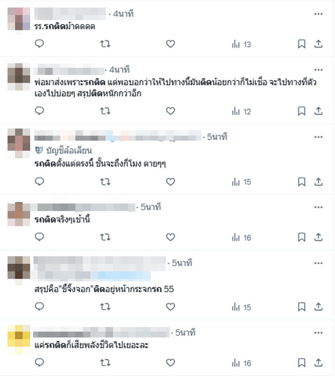Share the ขี้จิ้งจอก tweet
This screenshot has height=376, width=335.
[x=318, y=306]
